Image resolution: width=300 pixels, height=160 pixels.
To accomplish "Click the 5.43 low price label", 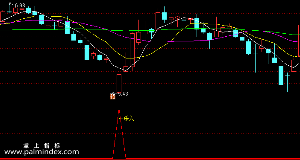I will coord(123,94).
